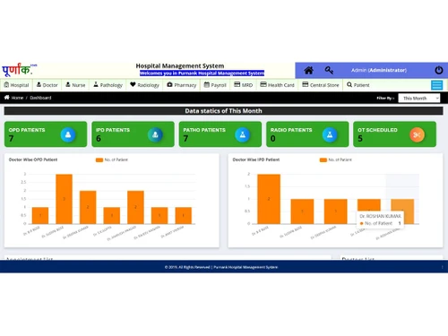Open the Hospital menu
The height and width of the screenshot is (336, 448).
[x=16, y=85]
